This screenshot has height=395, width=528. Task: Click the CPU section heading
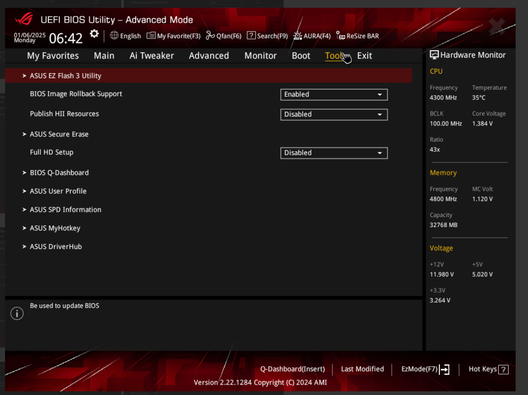coord(436,71)
